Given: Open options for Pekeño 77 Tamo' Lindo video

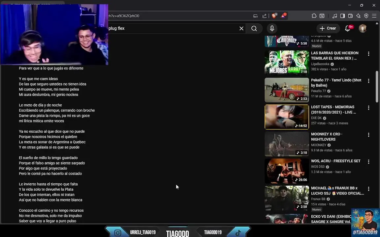Looking at the screenshot, I should pos(368,81).
